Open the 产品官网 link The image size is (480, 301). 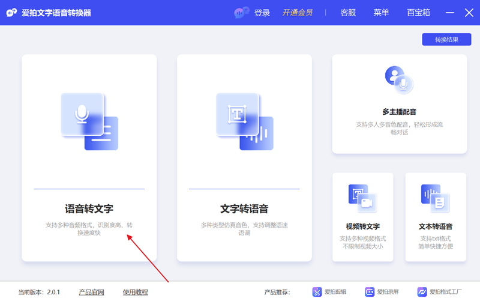pyautogui.click(x=92, y=292)
